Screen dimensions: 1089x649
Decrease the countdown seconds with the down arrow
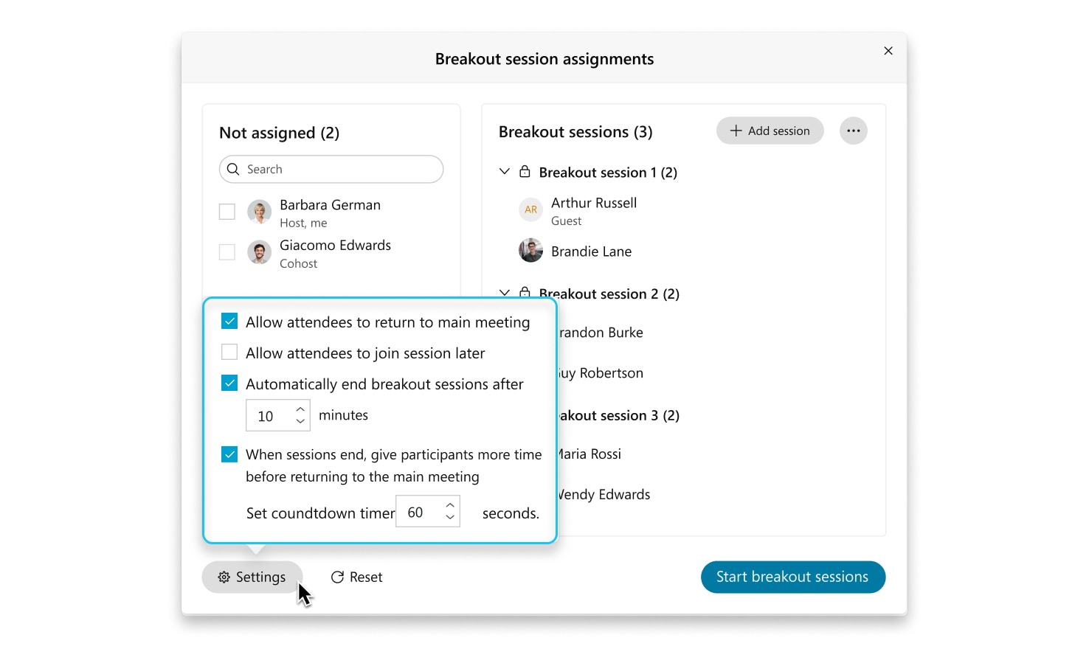coord(449,517)
